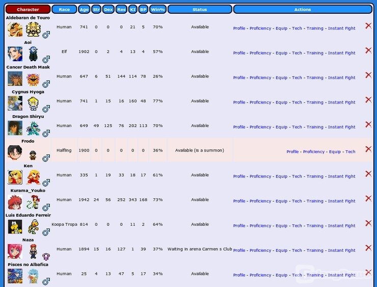The image size is (377, 287).
Task: Start Instant Fight for Aldebaran de Touro
Action: pyautogui.click(x=342, y=29)
